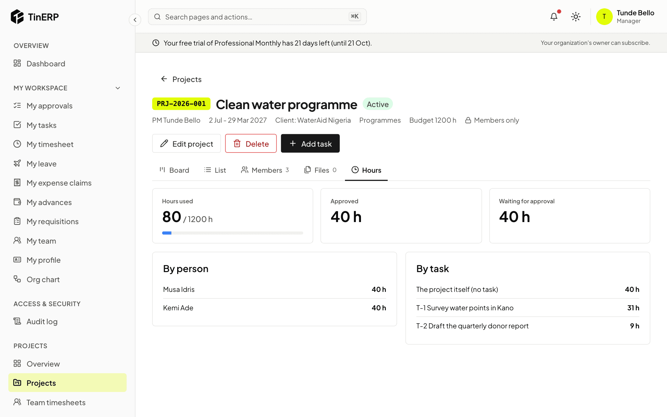Click the Add task button

click(310, 144)
